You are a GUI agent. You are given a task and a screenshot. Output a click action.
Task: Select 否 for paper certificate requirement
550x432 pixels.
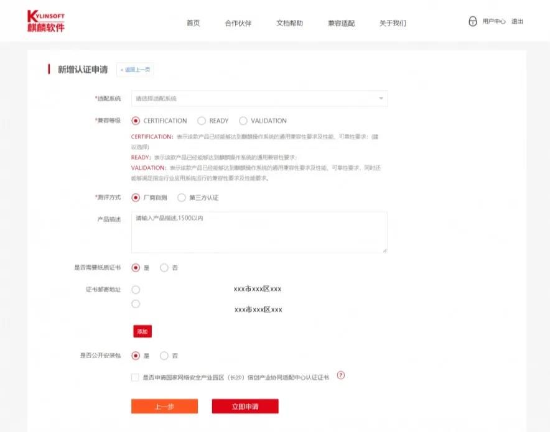coord(164,268)
